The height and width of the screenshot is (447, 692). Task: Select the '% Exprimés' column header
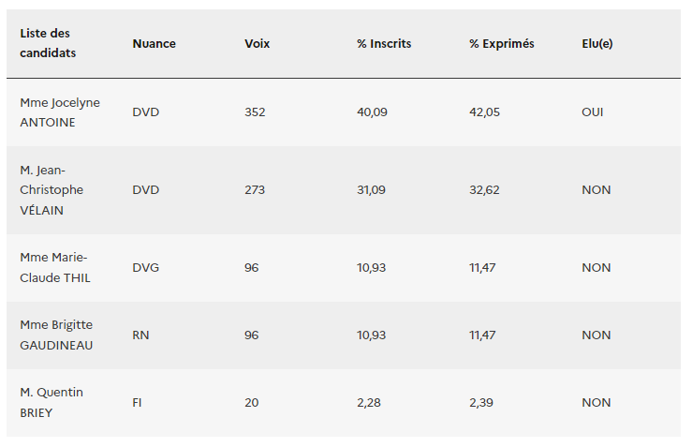click(502, 43)
